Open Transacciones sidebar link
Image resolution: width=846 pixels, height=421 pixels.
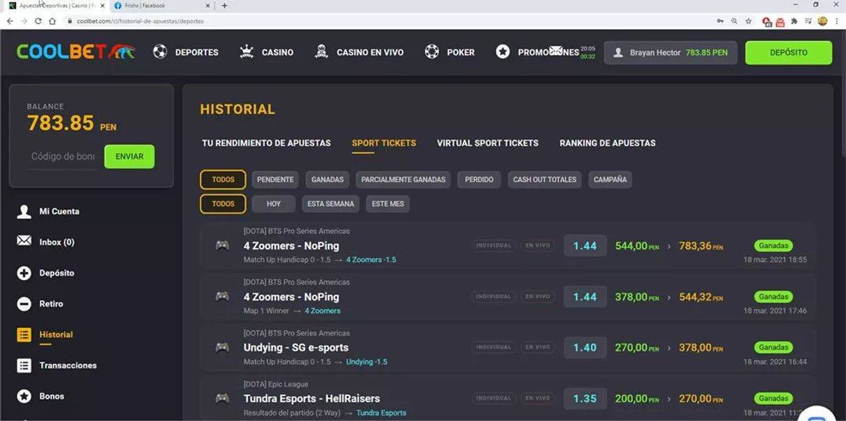[x=68, y=365]
